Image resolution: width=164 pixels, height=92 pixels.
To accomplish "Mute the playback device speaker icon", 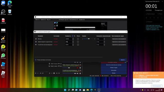I will coord(77,73).
